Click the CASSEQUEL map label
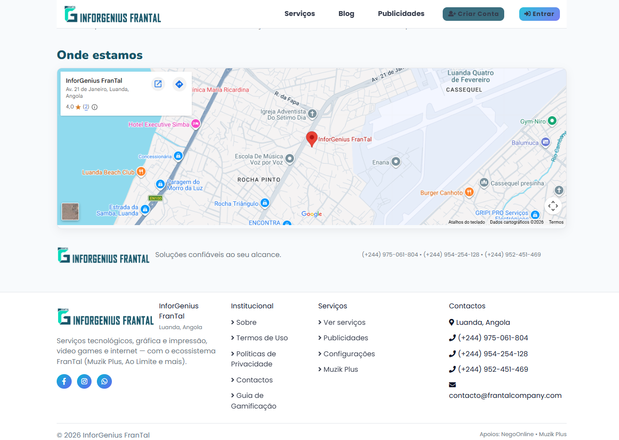The image size is (619, 440). [464, 90]
